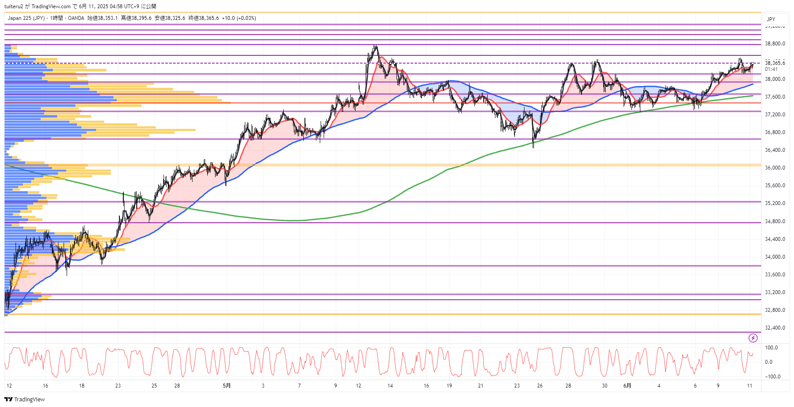Click the TradingView logo icon
Screen dimensions: 794x407
pos(8,399)
